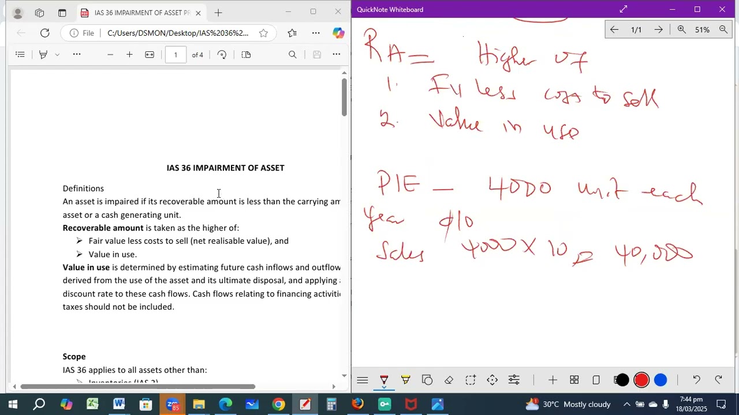The image size is (739, 415).
Task: Open Windows Start menu
Action: pos(13,404)
